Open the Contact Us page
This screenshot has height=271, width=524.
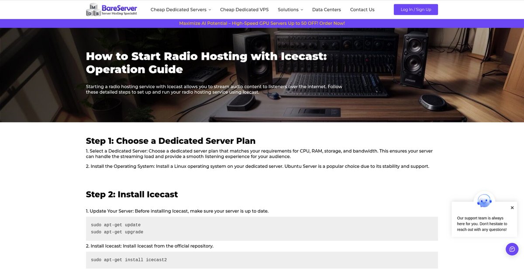pos(362,10)
